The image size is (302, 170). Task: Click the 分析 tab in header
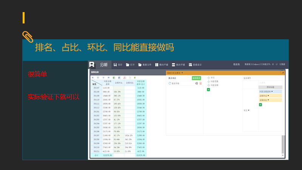pos(103,65)
